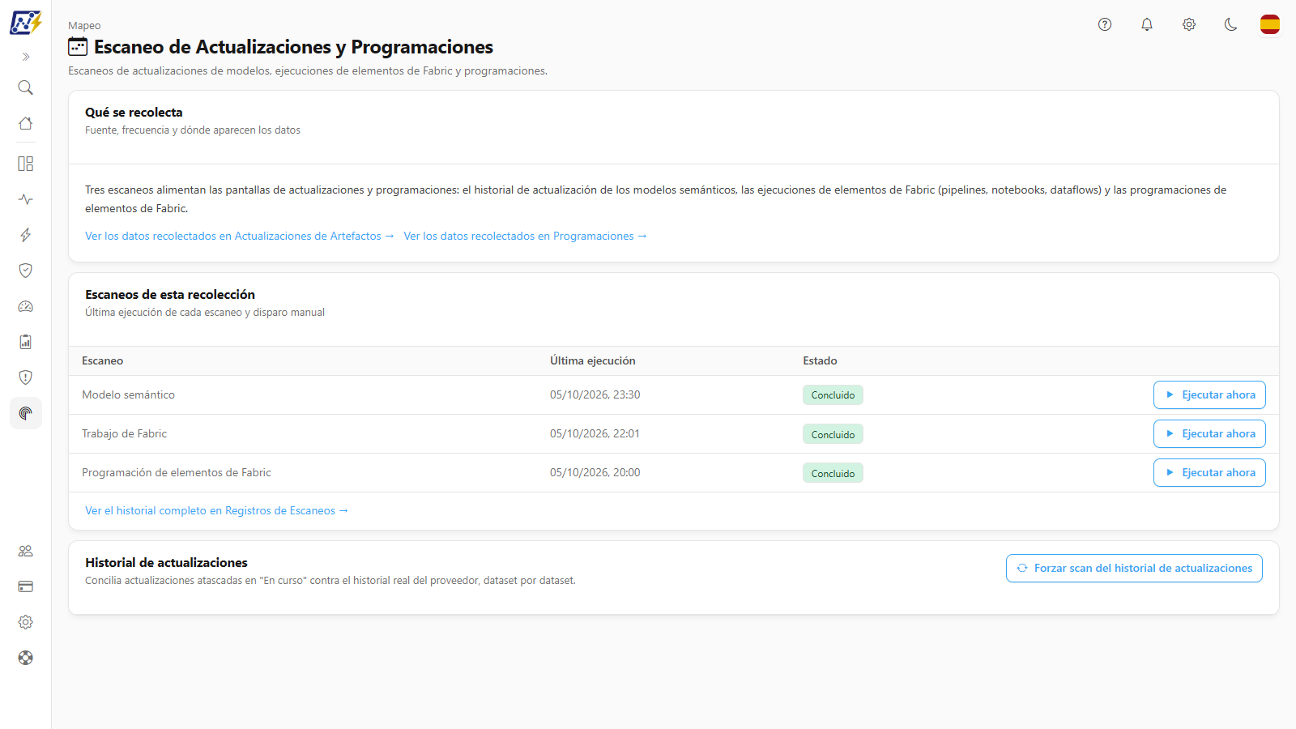Select the fingerprint scan icon in the sidebar
The height and width of the screenshot is (729, 1296).
point(26,413)
